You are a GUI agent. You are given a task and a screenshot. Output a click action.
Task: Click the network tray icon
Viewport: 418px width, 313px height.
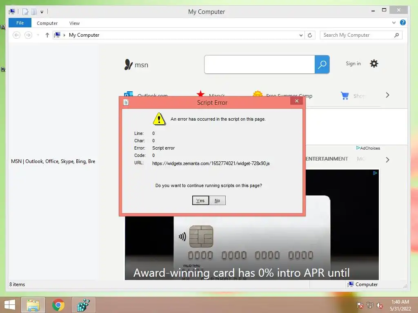[369, 305]
